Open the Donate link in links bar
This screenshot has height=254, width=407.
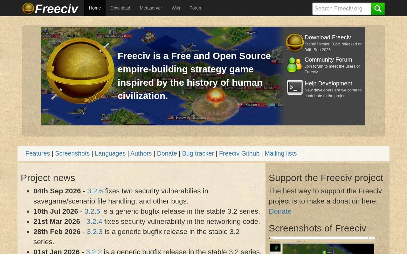tap(167, 153)
